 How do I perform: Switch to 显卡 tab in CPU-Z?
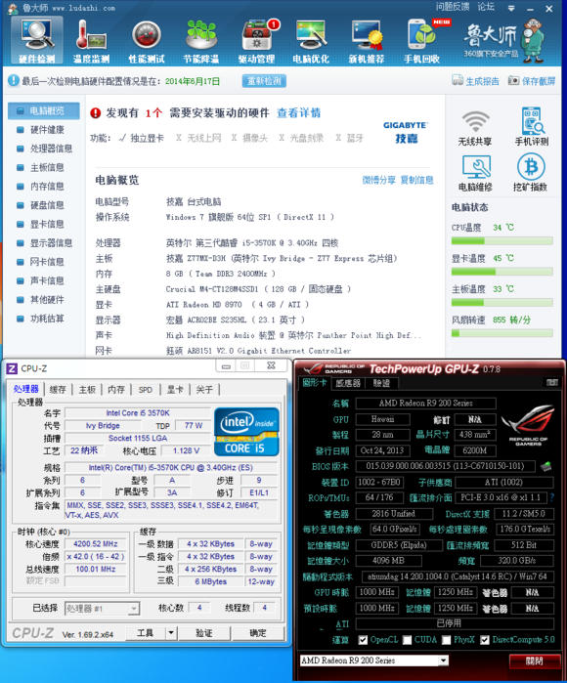coord(175,390)
